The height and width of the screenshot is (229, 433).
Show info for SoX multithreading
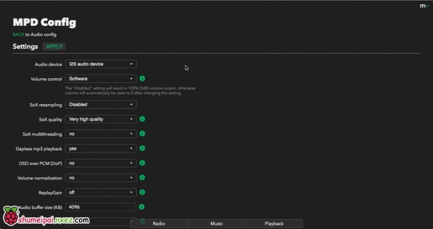pyautogui.click(x=143, y=134)
